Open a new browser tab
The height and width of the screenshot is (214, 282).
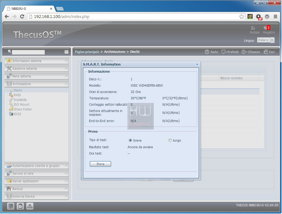point(60,9)
